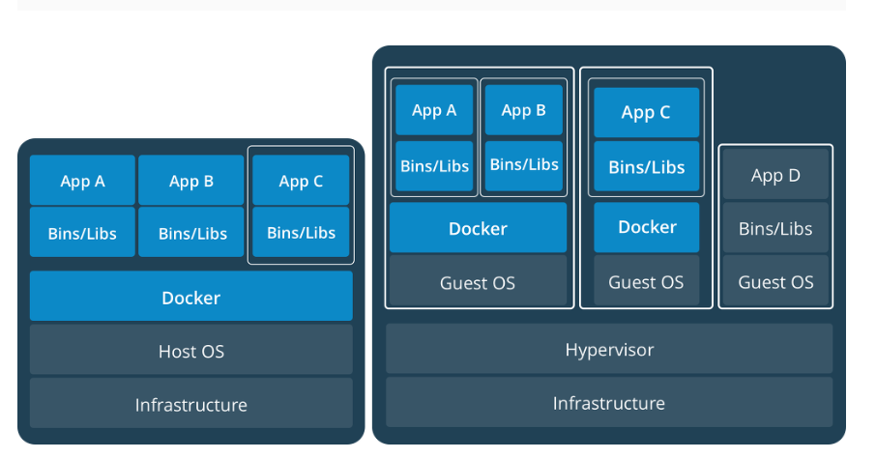Screen dimensions: 876x459
Task: Select Bins/Libs under App B, Host OS diagram
Action: click(x=191, y=232)
